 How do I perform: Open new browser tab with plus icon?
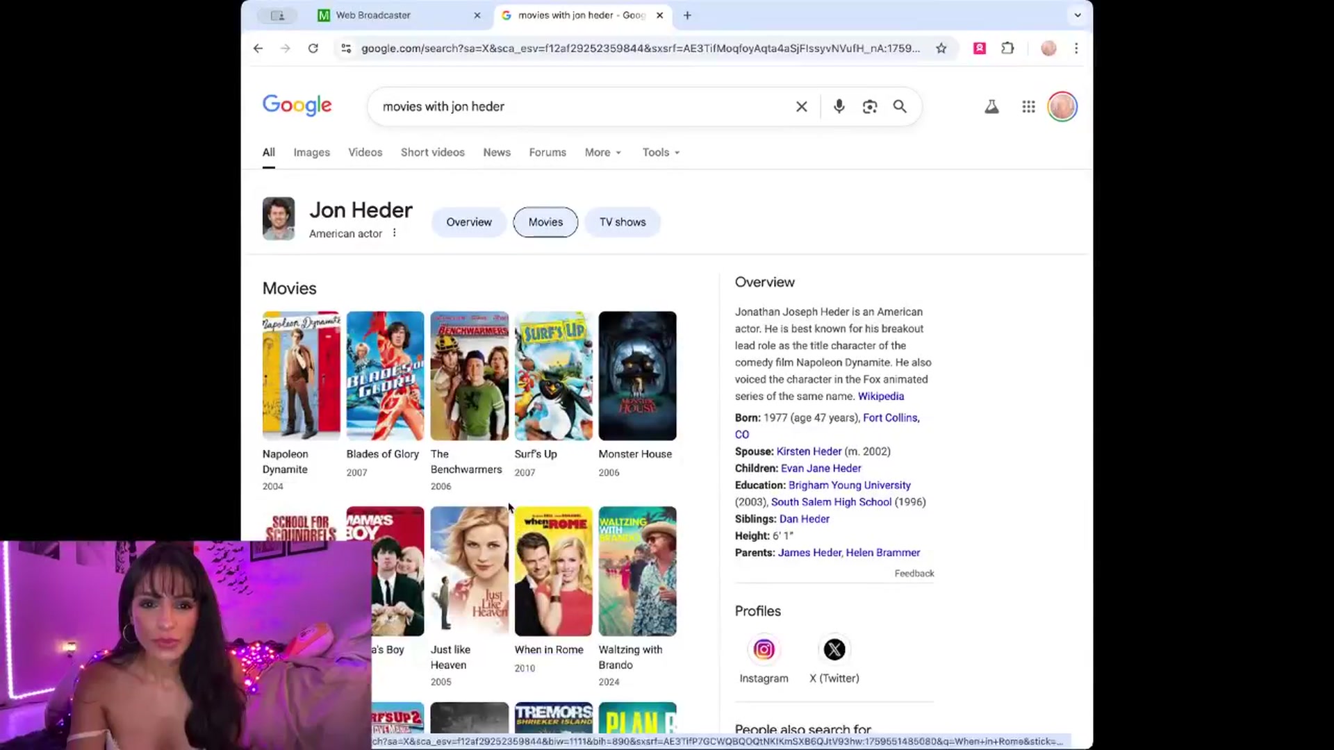pos(687,15)
